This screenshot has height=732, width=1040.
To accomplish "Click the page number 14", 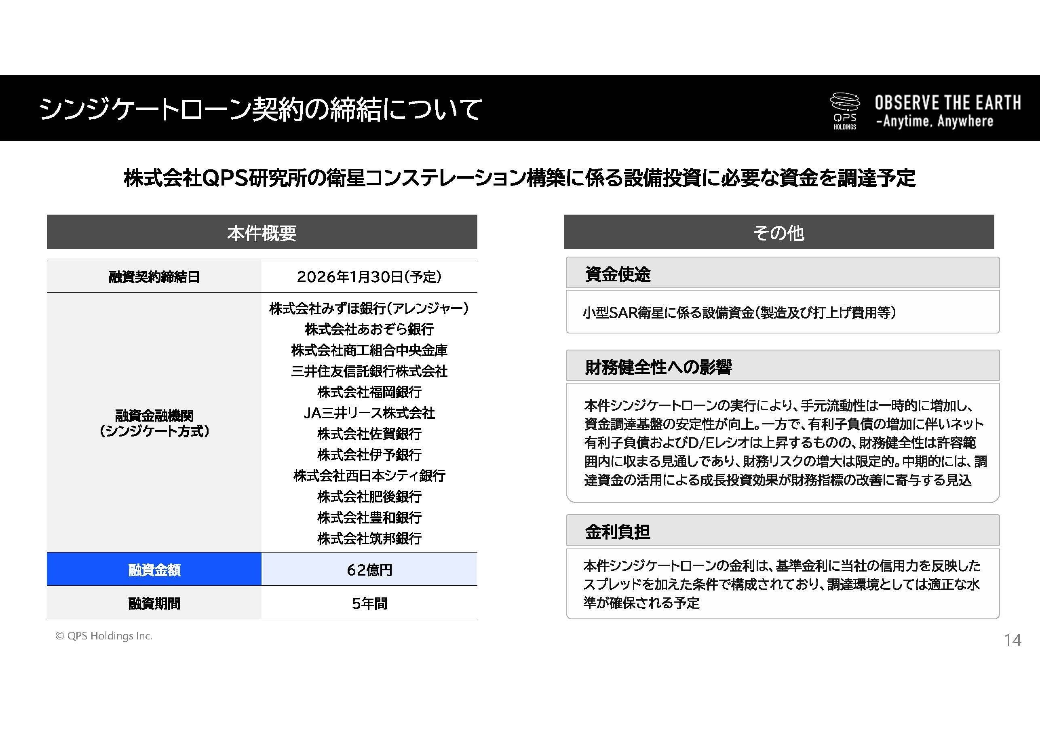I will coord(1013,639).
